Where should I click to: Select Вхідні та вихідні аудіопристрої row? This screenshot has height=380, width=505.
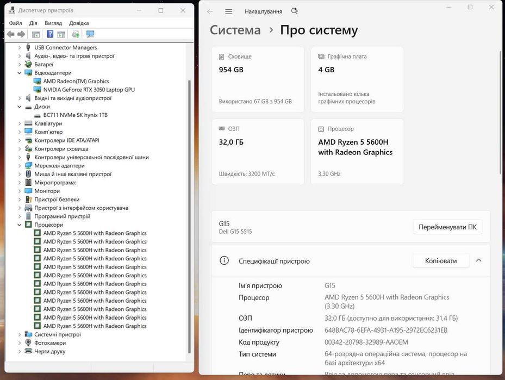click(x=73, y=98)
